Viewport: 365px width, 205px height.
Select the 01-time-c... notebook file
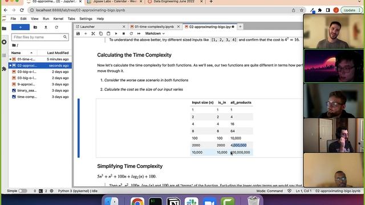[40, 59]
